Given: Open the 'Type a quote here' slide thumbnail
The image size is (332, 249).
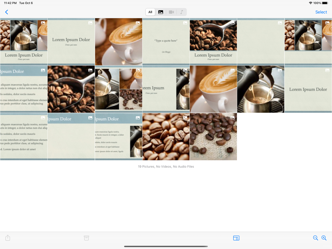Looking at the screenshot, I should pyautogui.click(x=166, y=42).
